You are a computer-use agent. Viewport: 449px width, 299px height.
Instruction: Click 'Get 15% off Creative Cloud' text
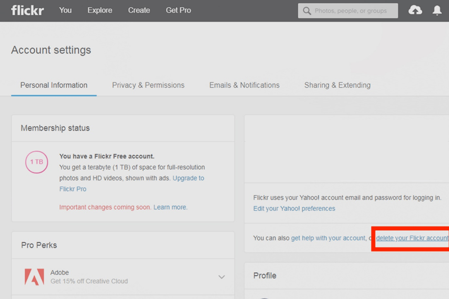(89, 281)
